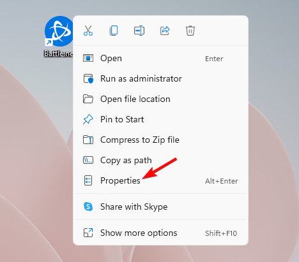The width and height of the screenshot is (299, 262).
Task: Select Show more options
Action: tap(160, 233)
